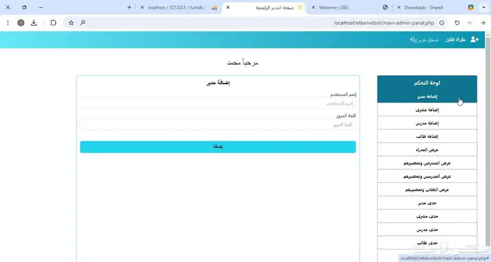Open the browser downloads icon
Viewport: 491px width, 262px height.
click(x=34, y=22)
